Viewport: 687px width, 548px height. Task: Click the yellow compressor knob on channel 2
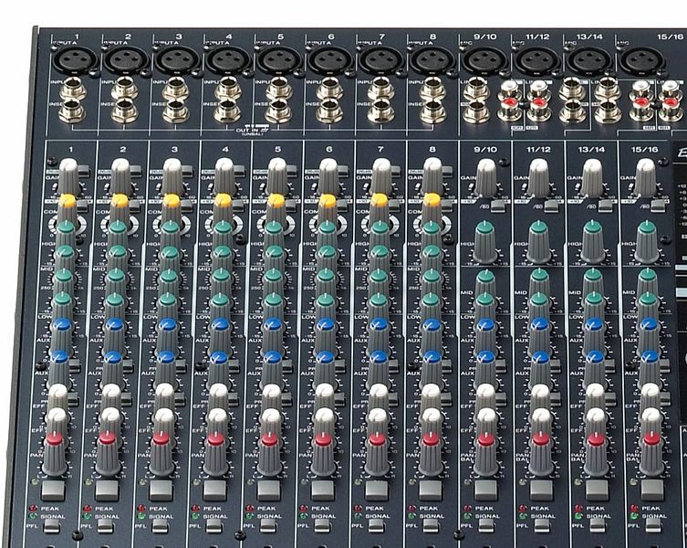[x=120, y=199]
